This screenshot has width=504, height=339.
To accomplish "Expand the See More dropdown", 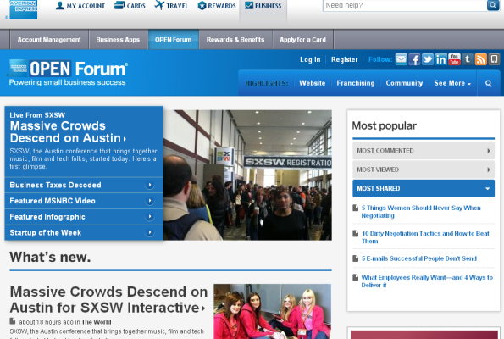I will [x=452, y=83].
